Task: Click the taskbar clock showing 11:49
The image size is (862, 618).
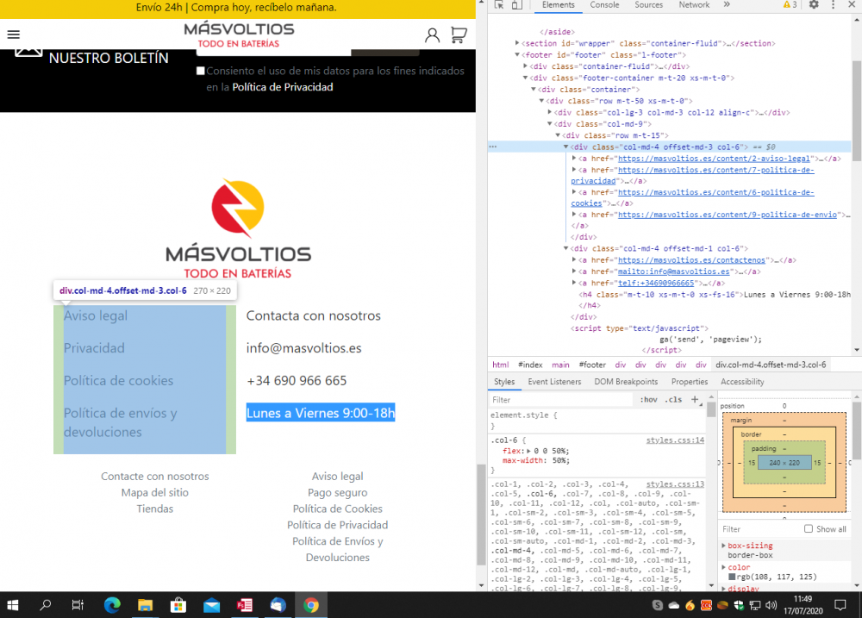Action: pos(803,605)
